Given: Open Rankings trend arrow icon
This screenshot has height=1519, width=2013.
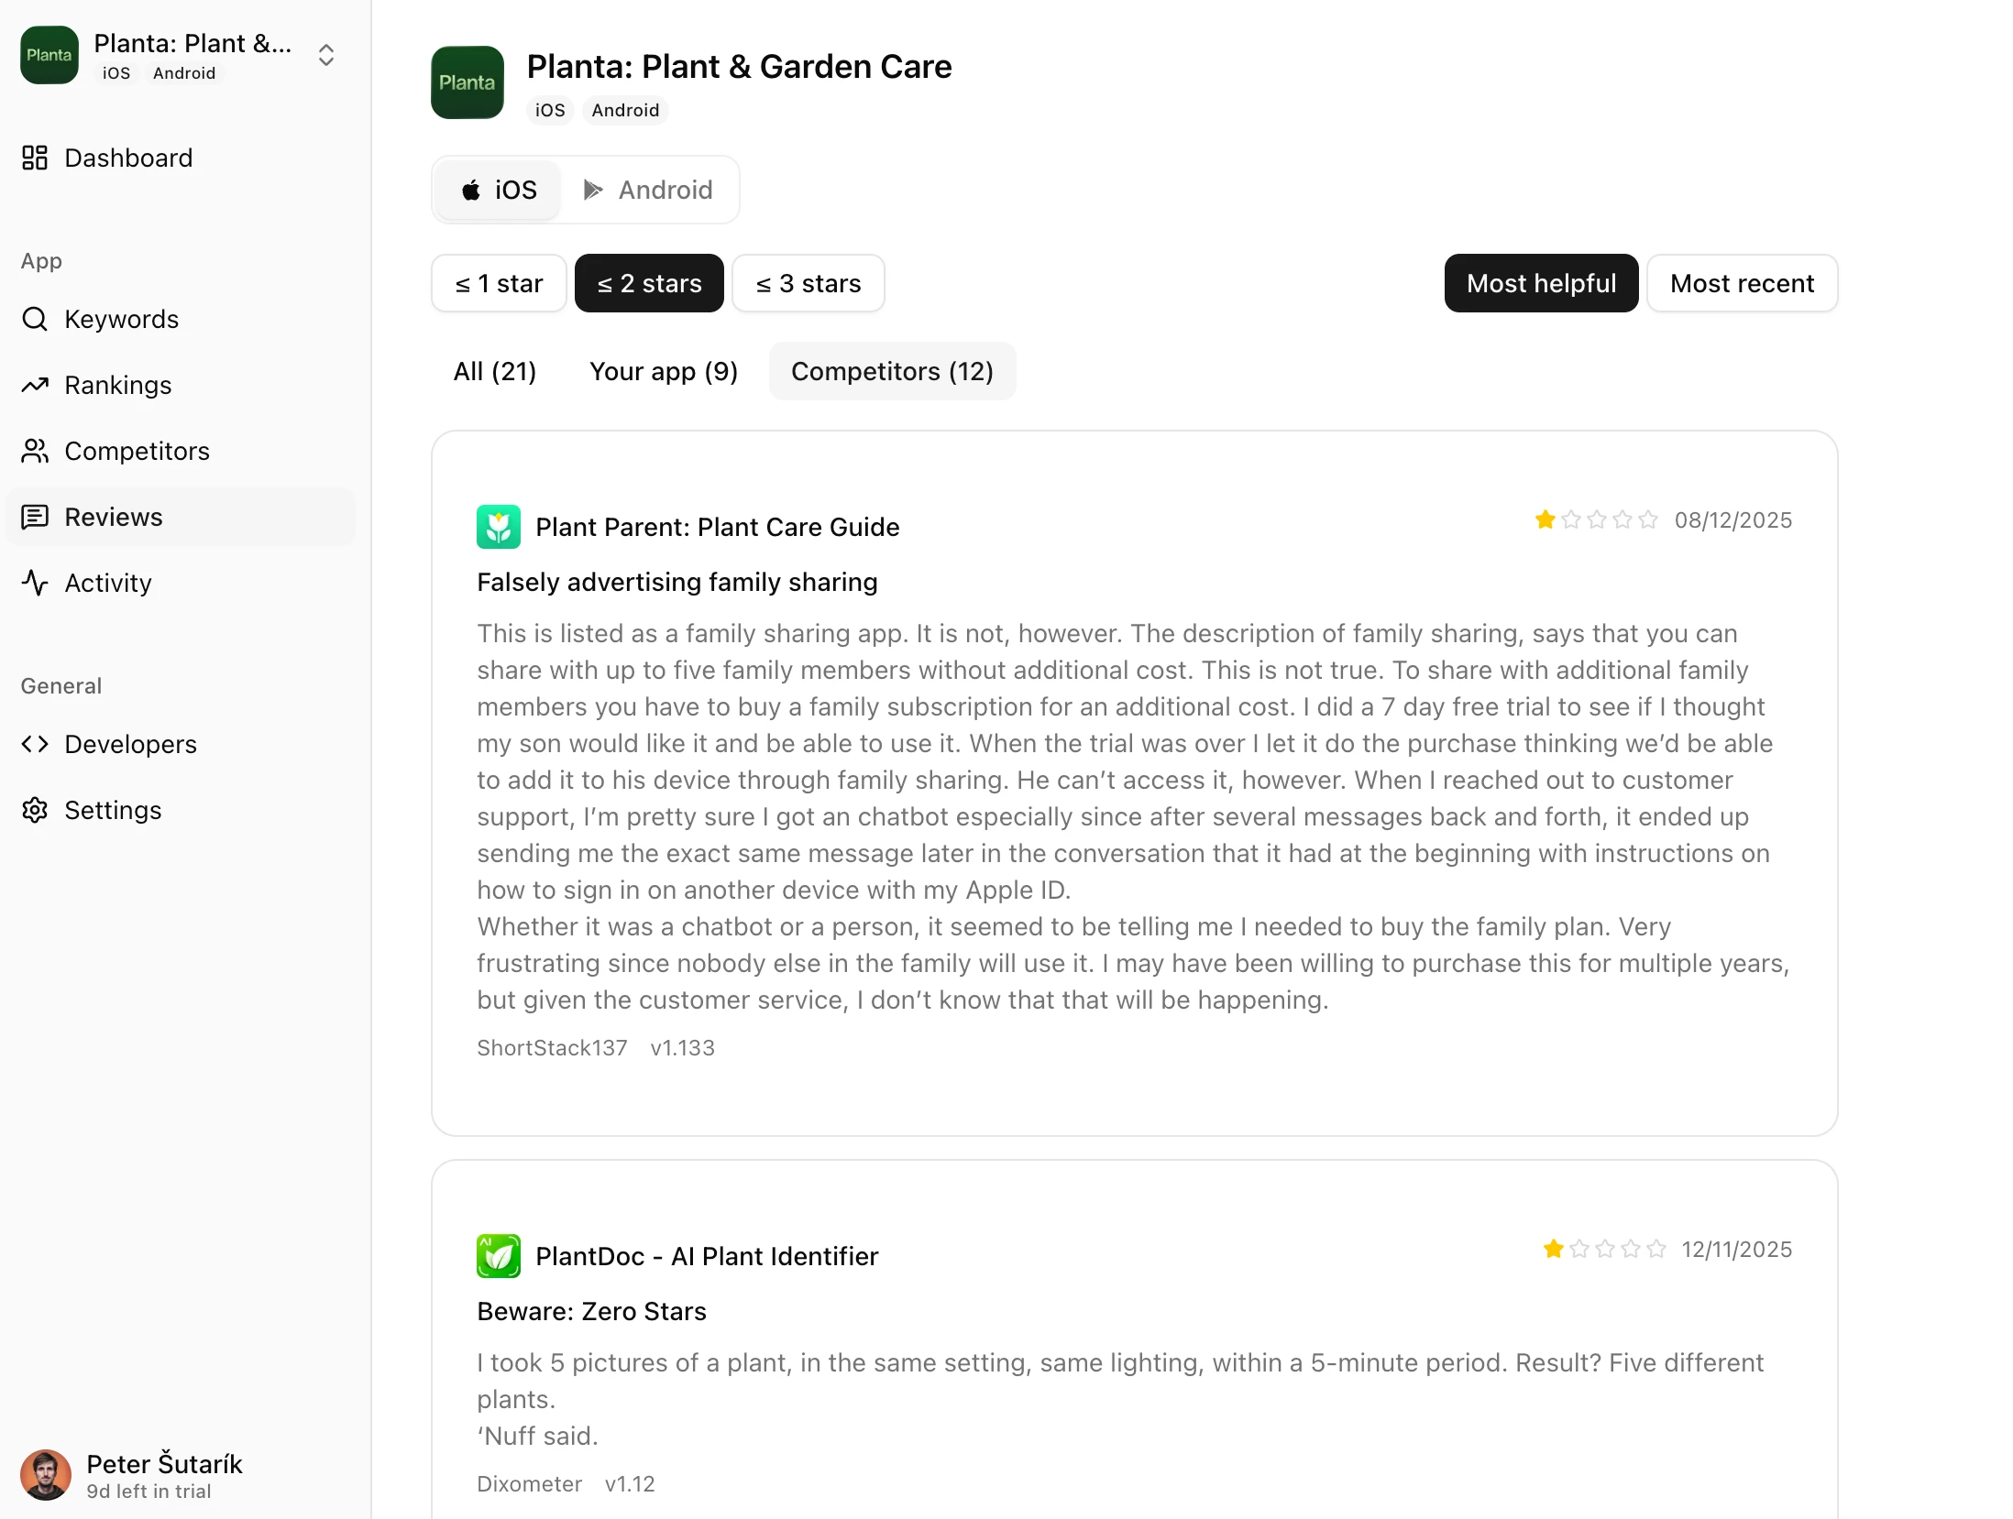Looking at the screenshot, I should [35, 385].
